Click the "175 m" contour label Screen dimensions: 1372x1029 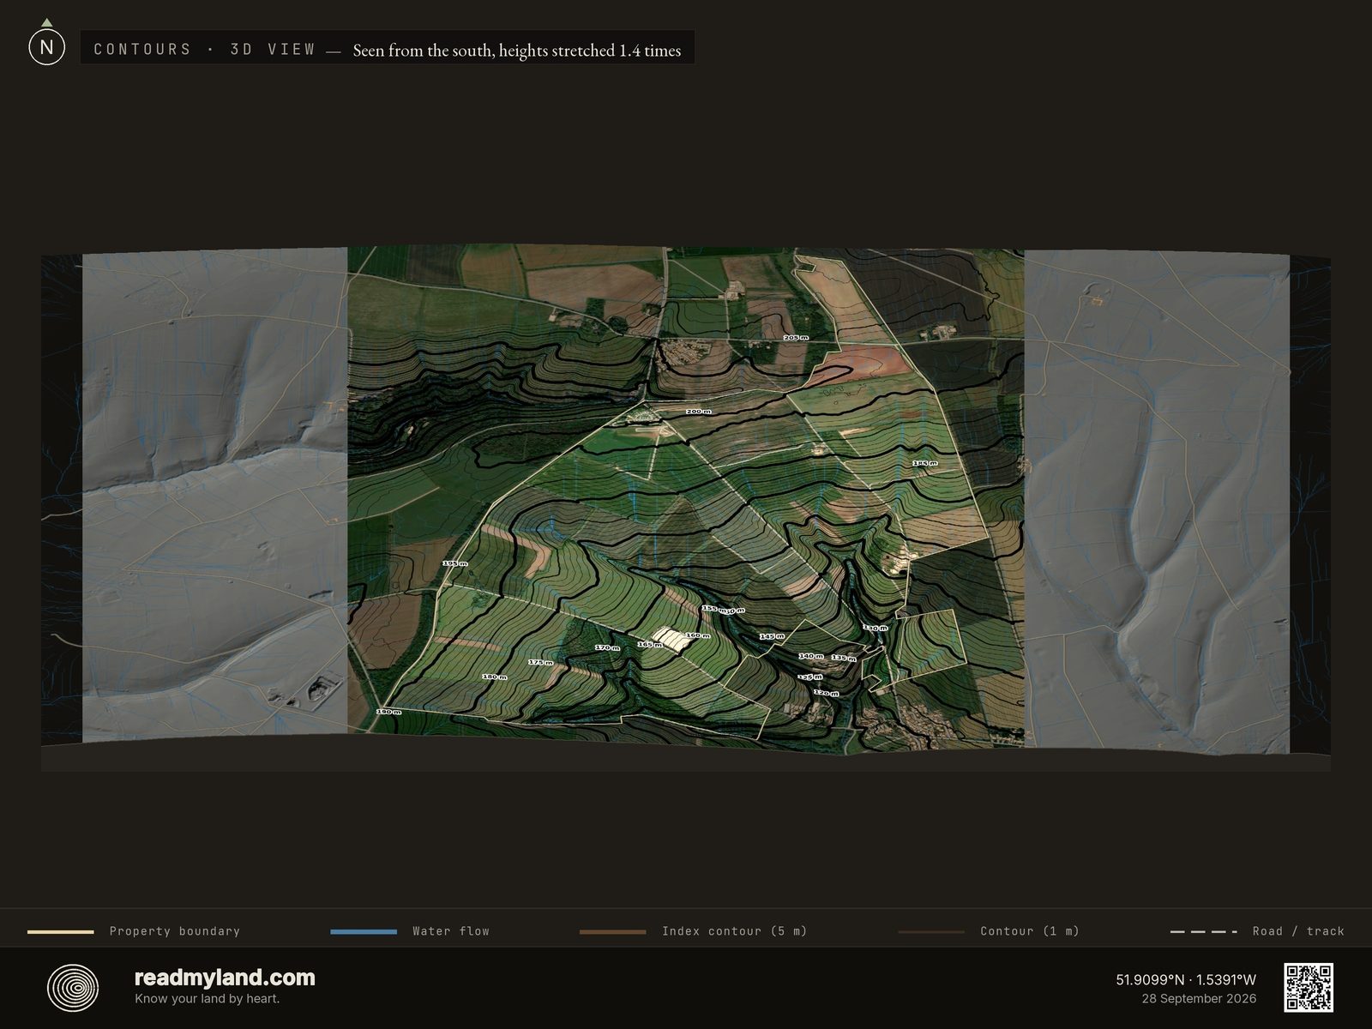pos(539,663)
